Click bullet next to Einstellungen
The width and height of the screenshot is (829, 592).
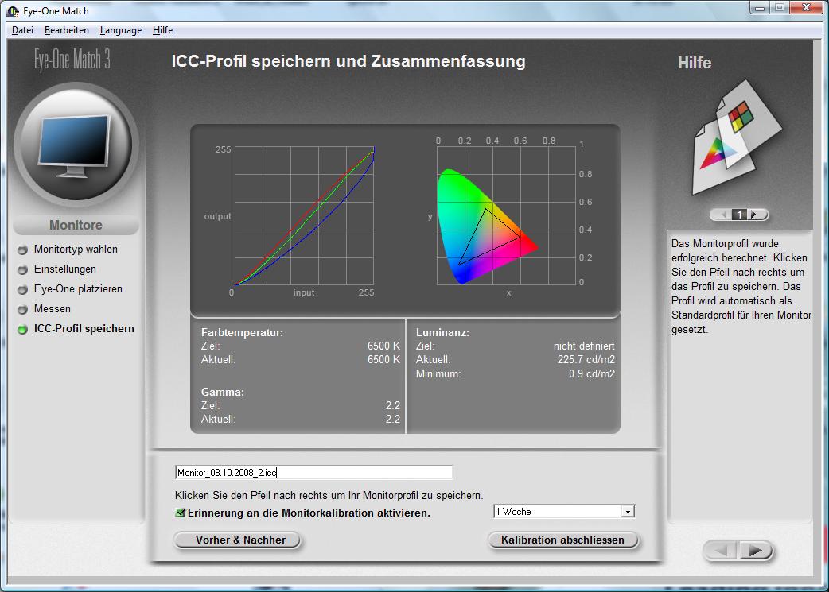pyautogui.click(x=23, y=270)
